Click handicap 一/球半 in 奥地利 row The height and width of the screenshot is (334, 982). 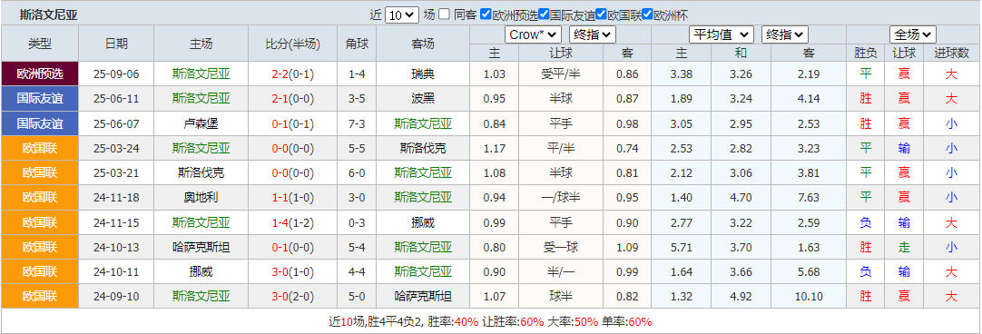coord(561,197)
